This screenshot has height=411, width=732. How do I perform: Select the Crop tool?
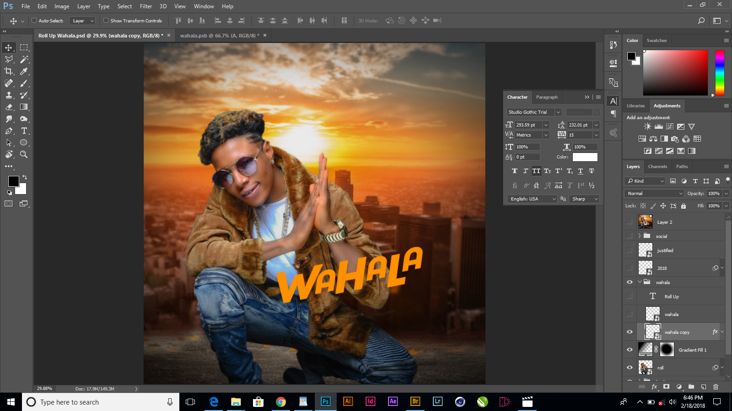pos(9,71)
